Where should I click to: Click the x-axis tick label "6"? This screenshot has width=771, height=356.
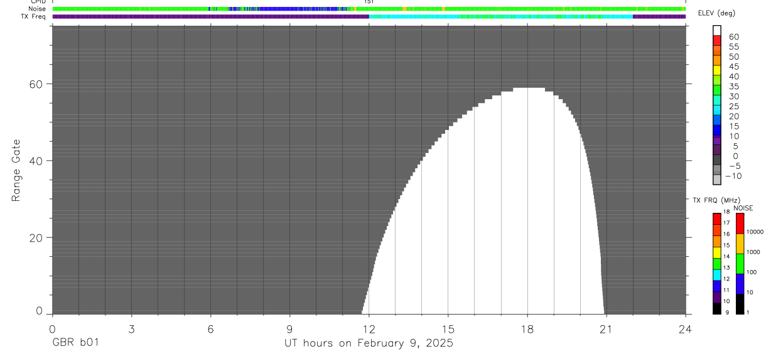210,329
